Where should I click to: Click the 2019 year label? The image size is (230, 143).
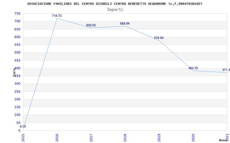[x=159, y=138]
